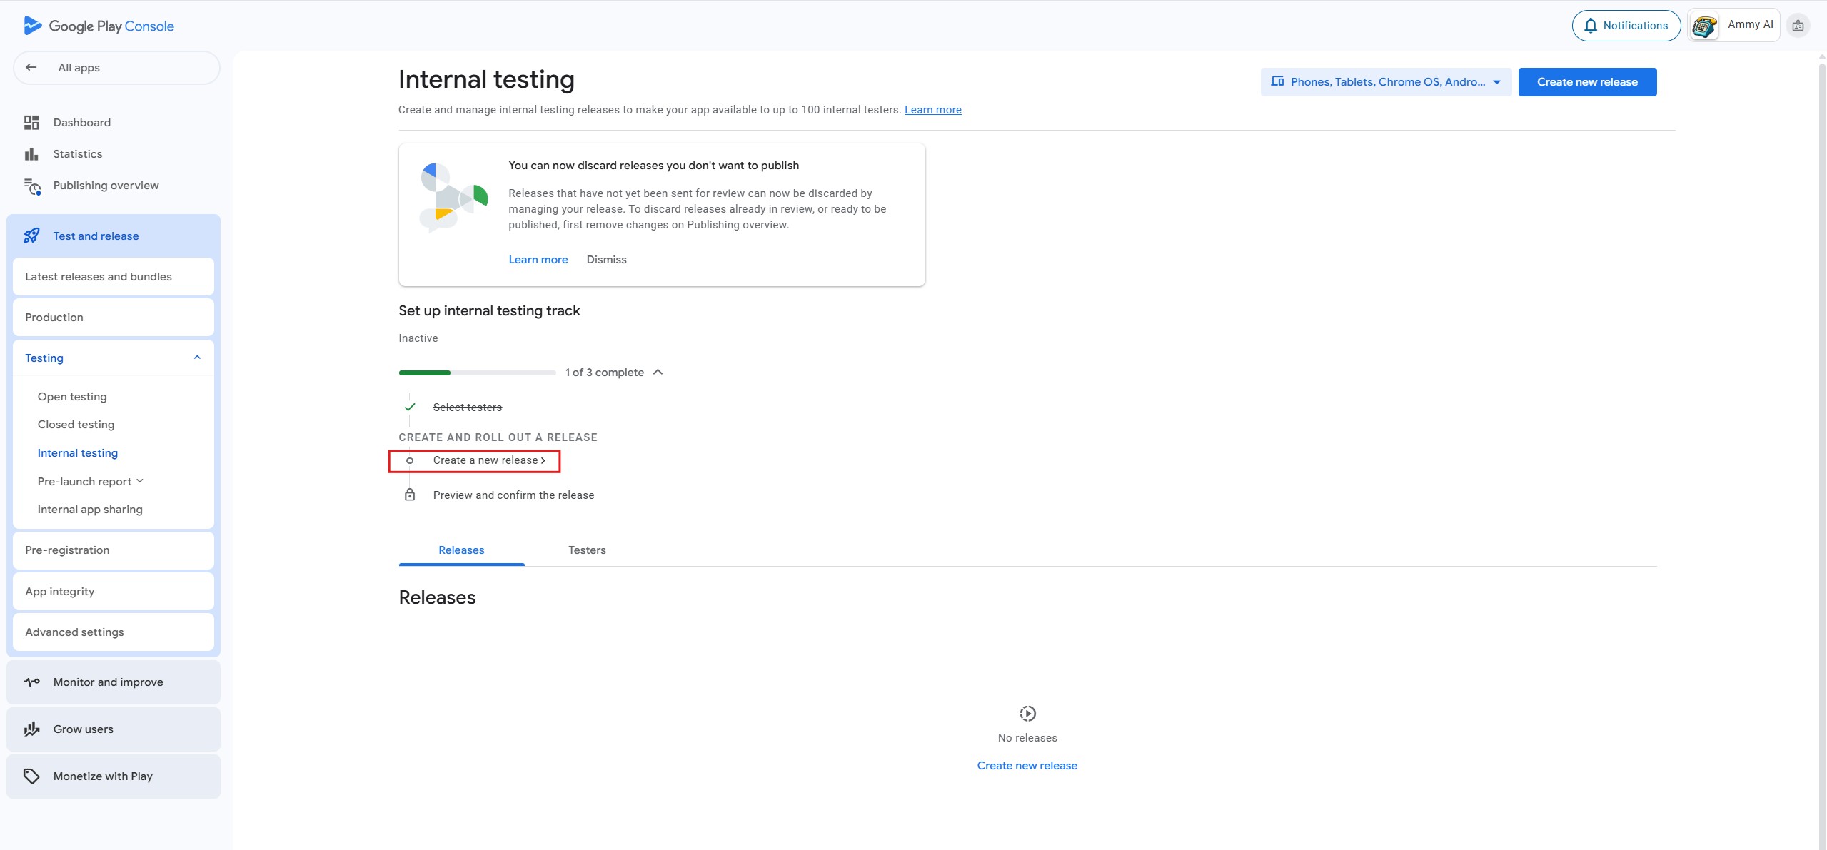Click the locked Preview and confirm step
The width and height of the screenshot is (1827, 850).
[513, 495]
